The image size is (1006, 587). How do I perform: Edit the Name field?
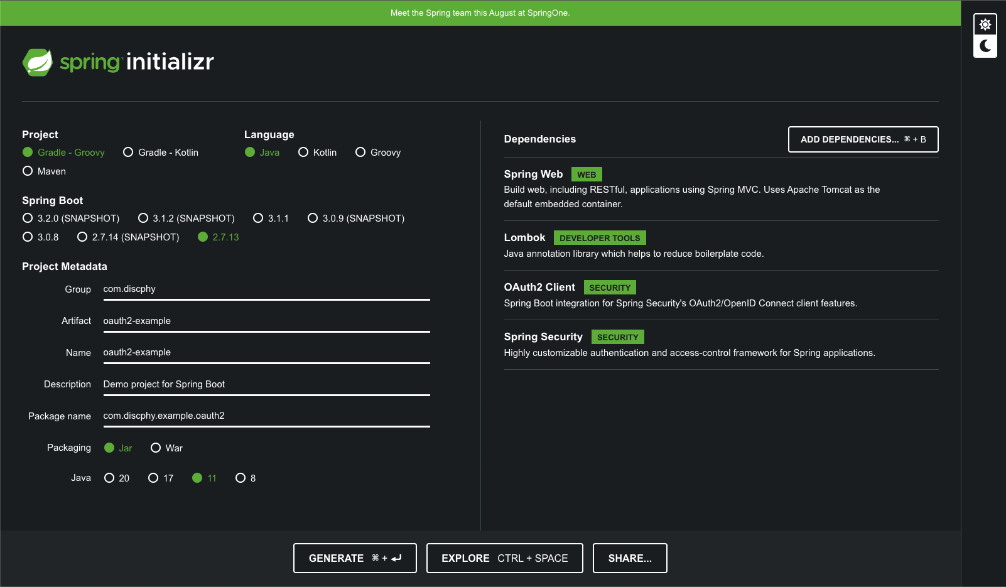(266, 353)
